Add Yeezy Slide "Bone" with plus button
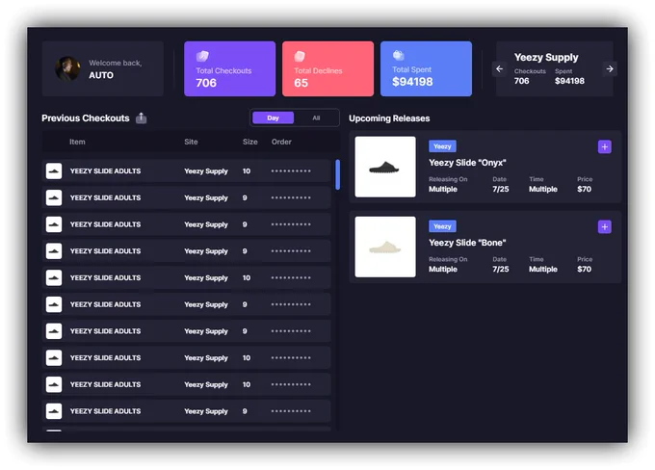655x470 pixels. coord(605,227)
